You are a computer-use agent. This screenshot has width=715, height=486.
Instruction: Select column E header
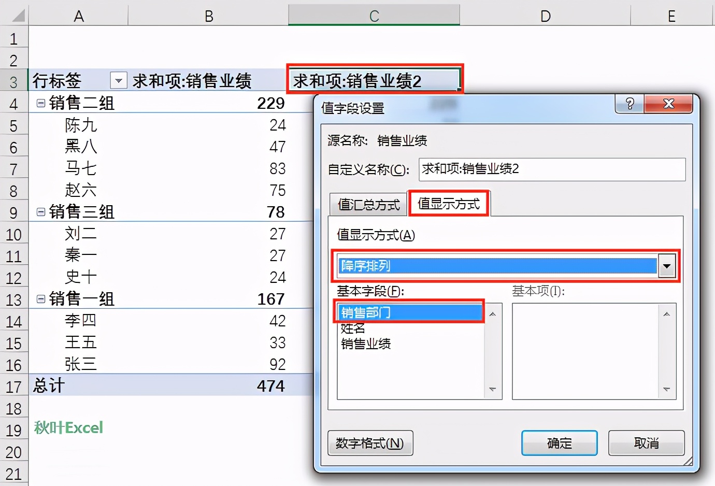pyautogui.click(x=671, y=16)
